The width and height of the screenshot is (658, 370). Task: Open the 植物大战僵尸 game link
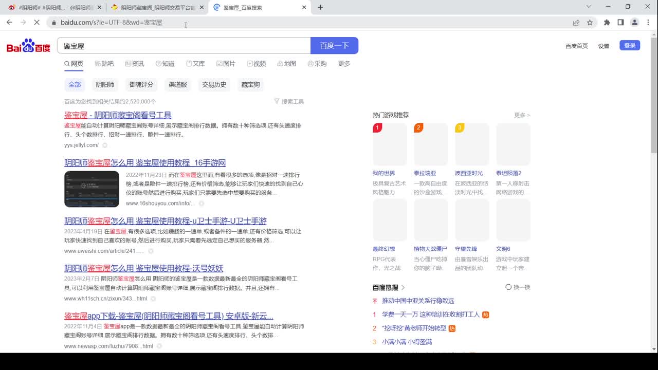[430, 249]
